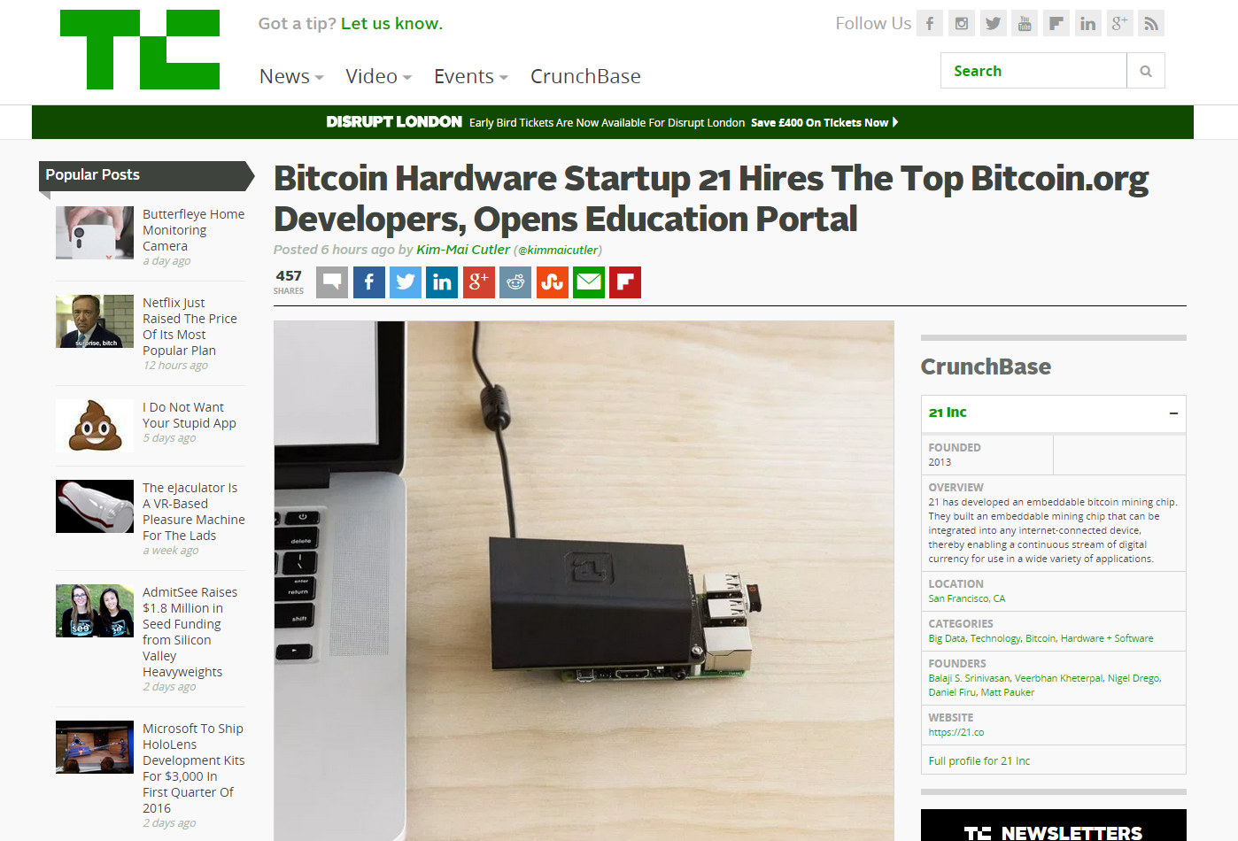This screenshot has height=841, width=1238.
Task: Open Netflix popular post thumbnail
Action: click(95, 321)
